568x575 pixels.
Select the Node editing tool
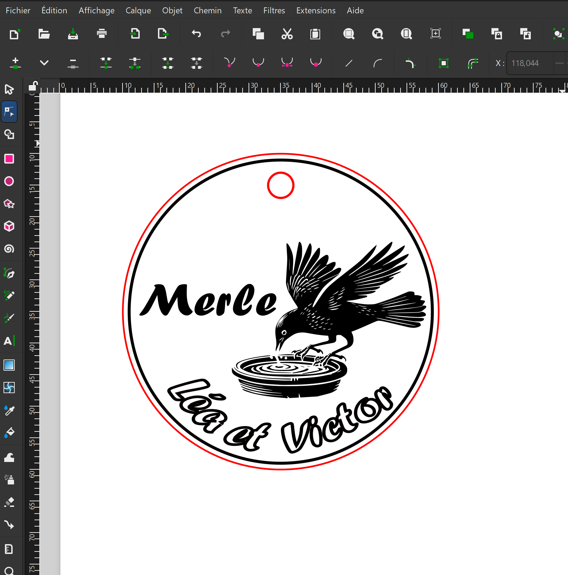point(9,112)
